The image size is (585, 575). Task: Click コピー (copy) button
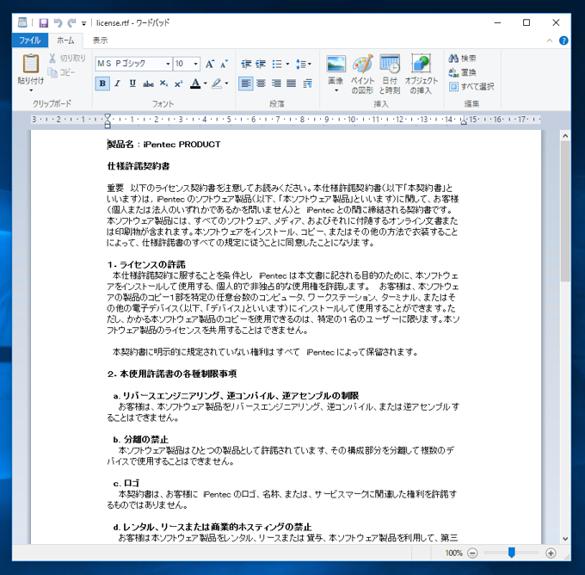coord(62,72)
